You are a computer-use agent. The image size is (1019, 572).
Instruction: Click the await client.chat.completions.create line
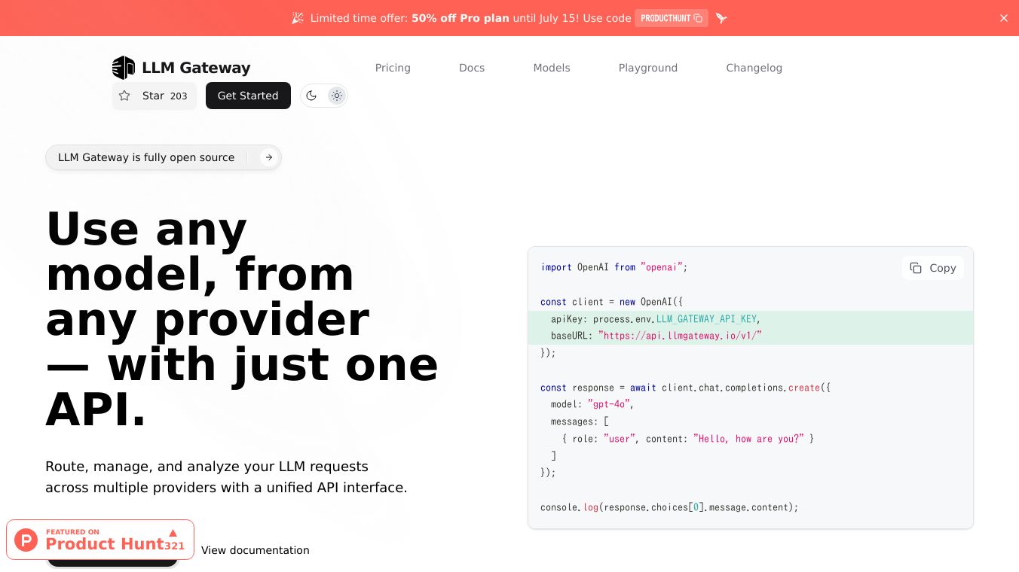click(x=687, y=388)
